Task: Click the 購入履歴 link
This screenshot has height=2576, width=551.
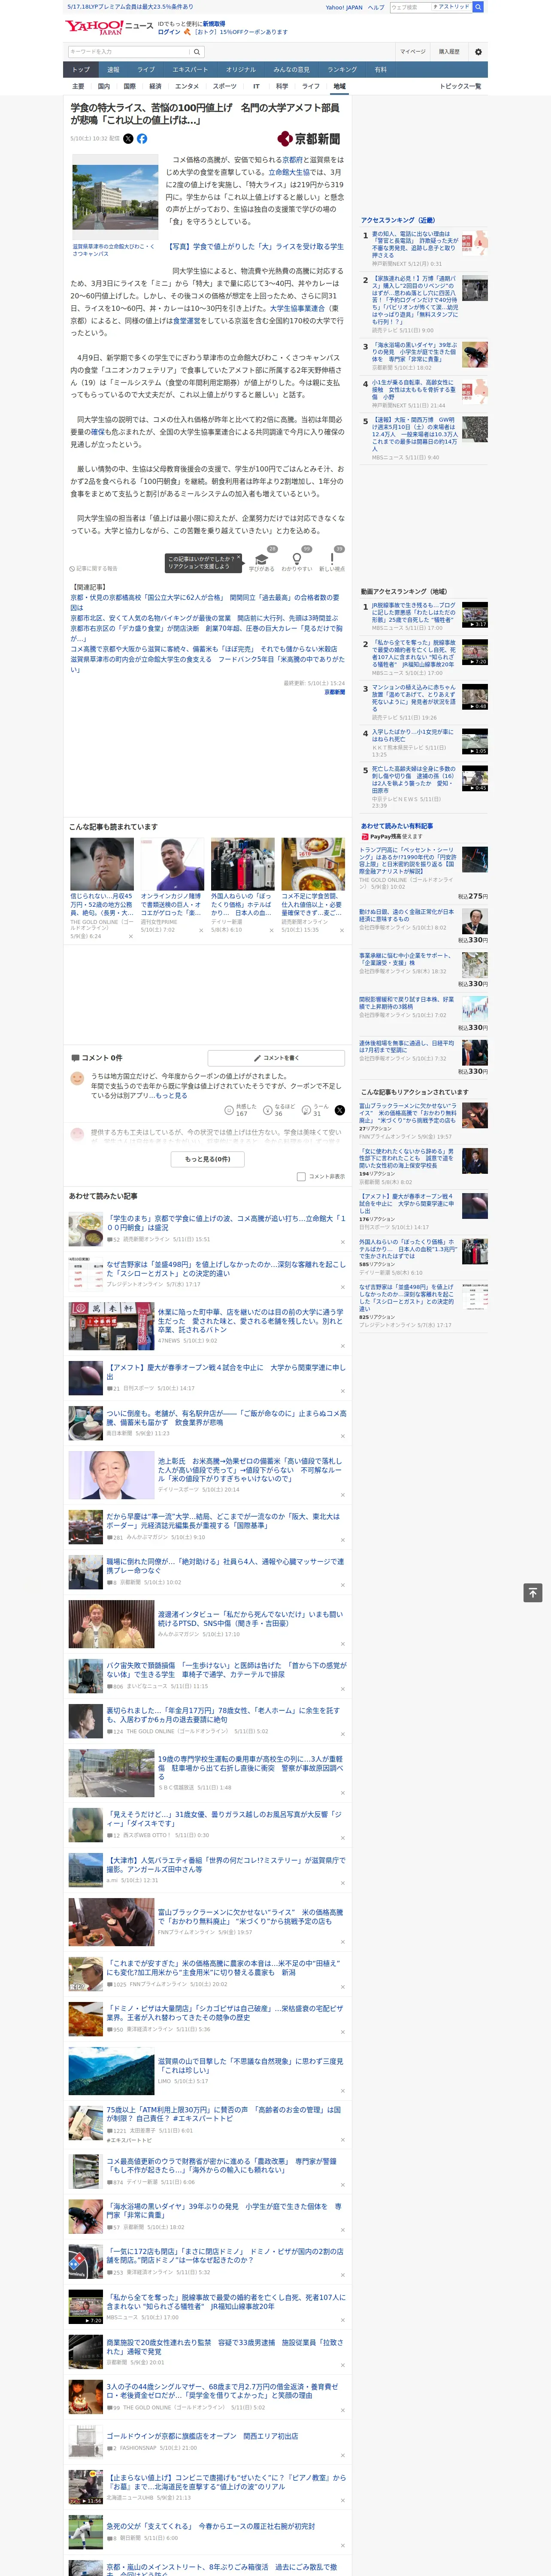Action: coord(449,52)
